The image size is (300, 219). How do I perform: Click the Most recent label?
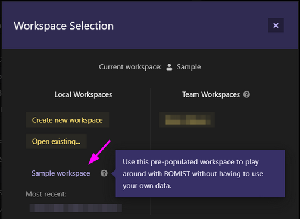point(46,194)
